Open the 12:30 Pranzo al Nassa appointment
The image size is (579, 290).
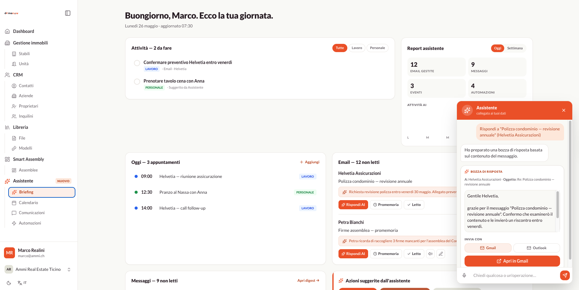(225, 192)
